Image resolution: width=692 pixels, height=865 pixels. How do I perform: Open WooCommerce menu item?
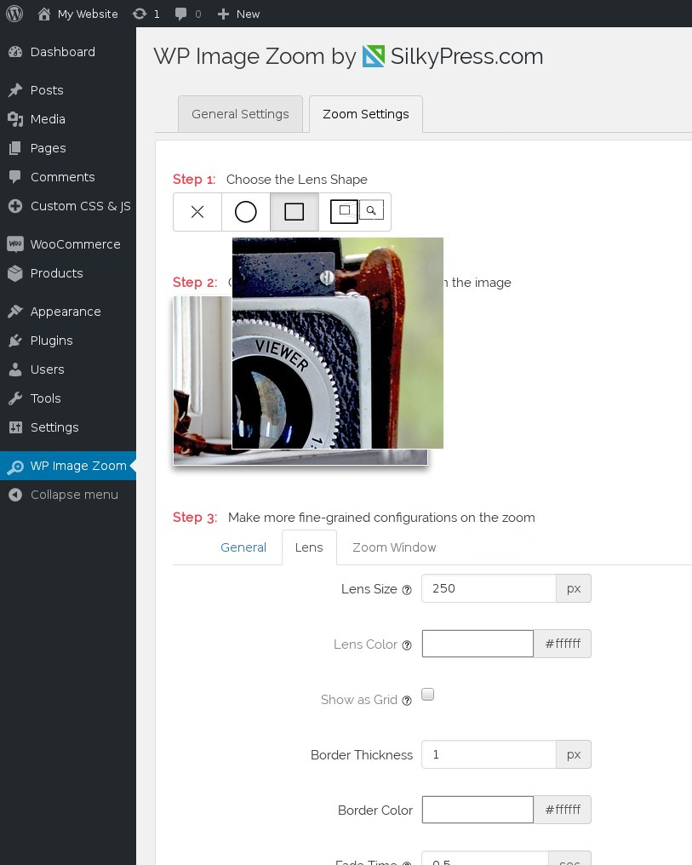point(68,243)
